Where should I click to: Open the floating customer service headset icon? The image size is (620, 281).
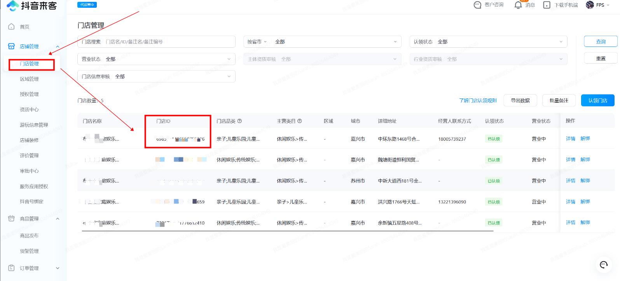(604, 265)
